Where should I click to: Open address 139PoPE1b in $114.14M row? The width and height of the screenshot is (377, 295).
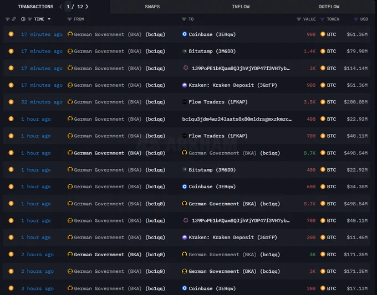pyautogui.click(x=241, y=68)
